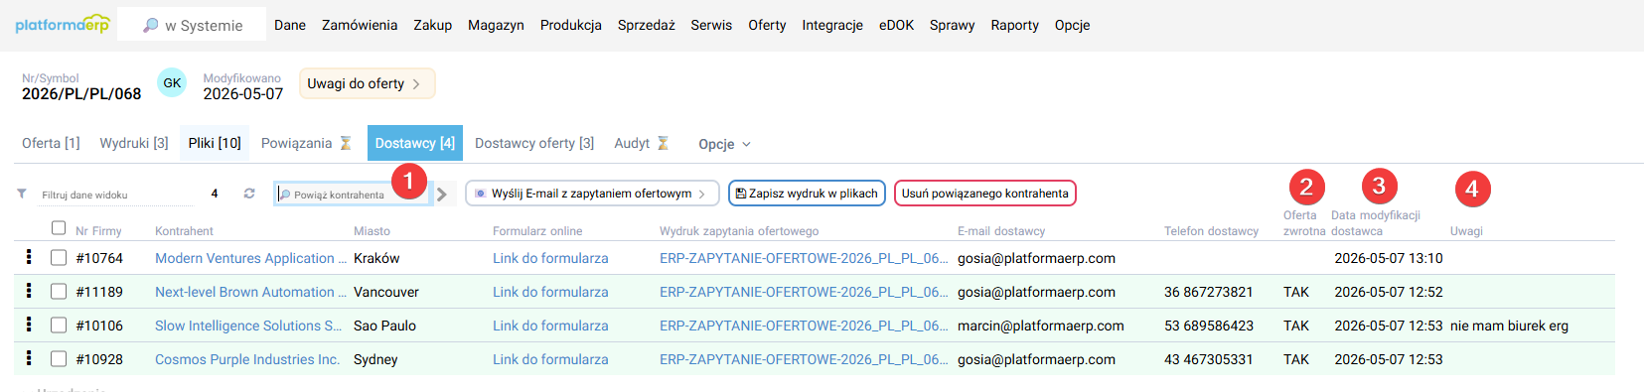Toggle the select-all checkbox in header
The image size is (1644, 392).
point(59,228)
